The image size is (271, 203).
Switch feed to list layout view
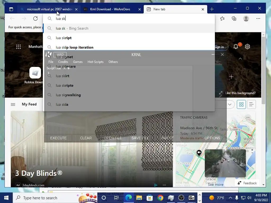(x=251, y=104)
